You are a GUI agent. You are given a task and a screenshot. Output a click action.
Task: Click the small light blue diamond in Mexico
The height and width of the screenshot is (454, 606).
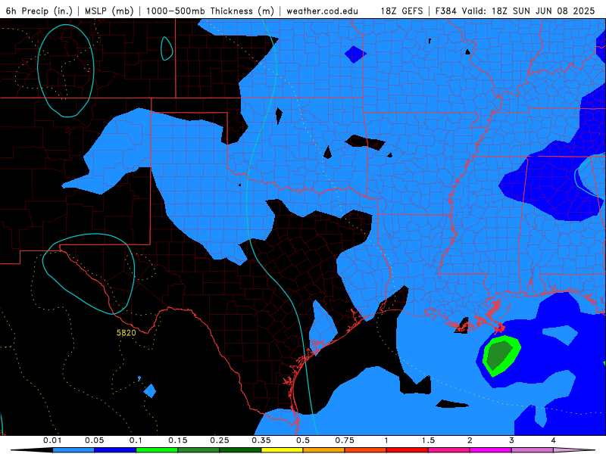pos(149,390)
